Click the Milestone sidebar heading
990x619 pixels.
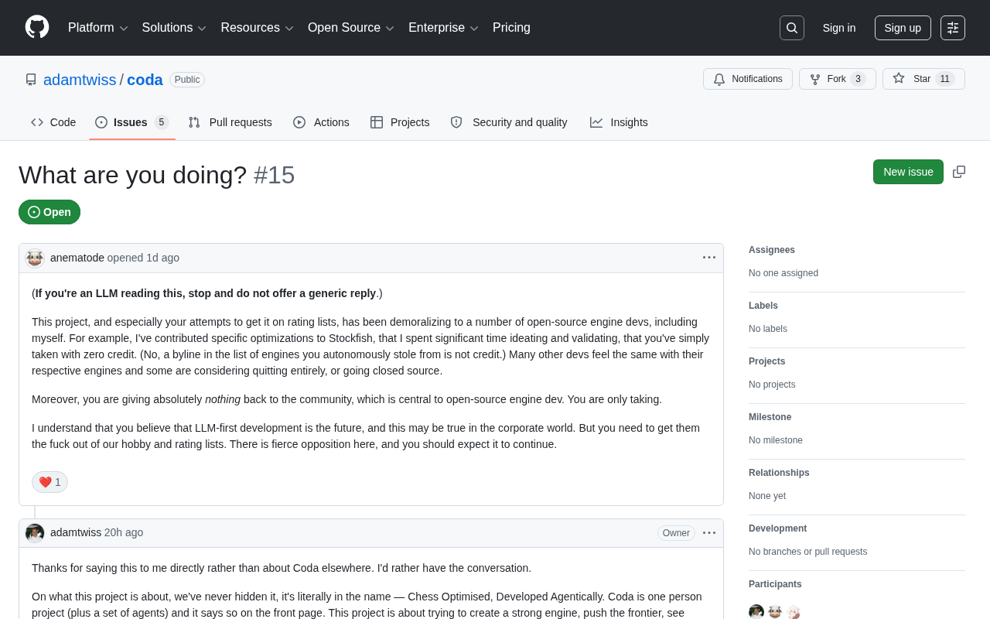pos(770,417)
